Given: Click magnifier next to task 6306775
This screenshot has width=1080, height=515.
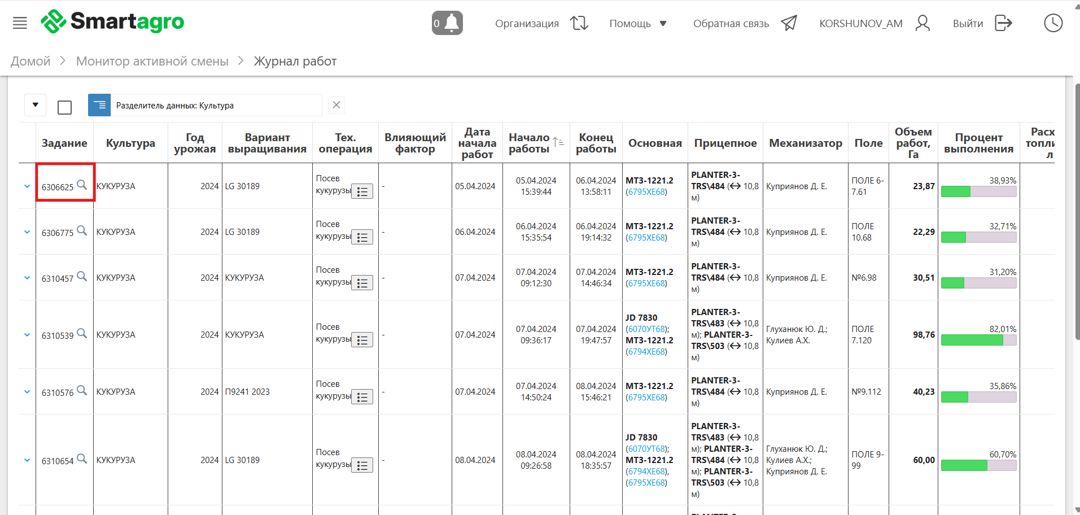Looking at the screenshot, I should click(82, 230).
